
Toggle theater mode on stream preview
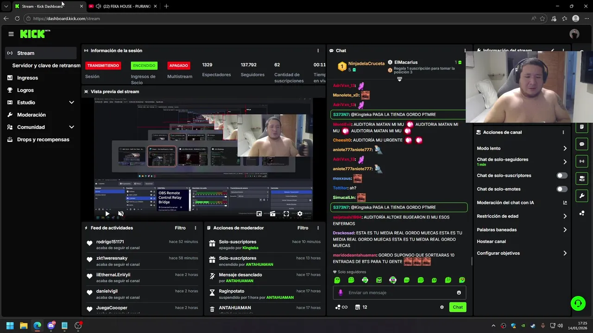coord(272,214)
